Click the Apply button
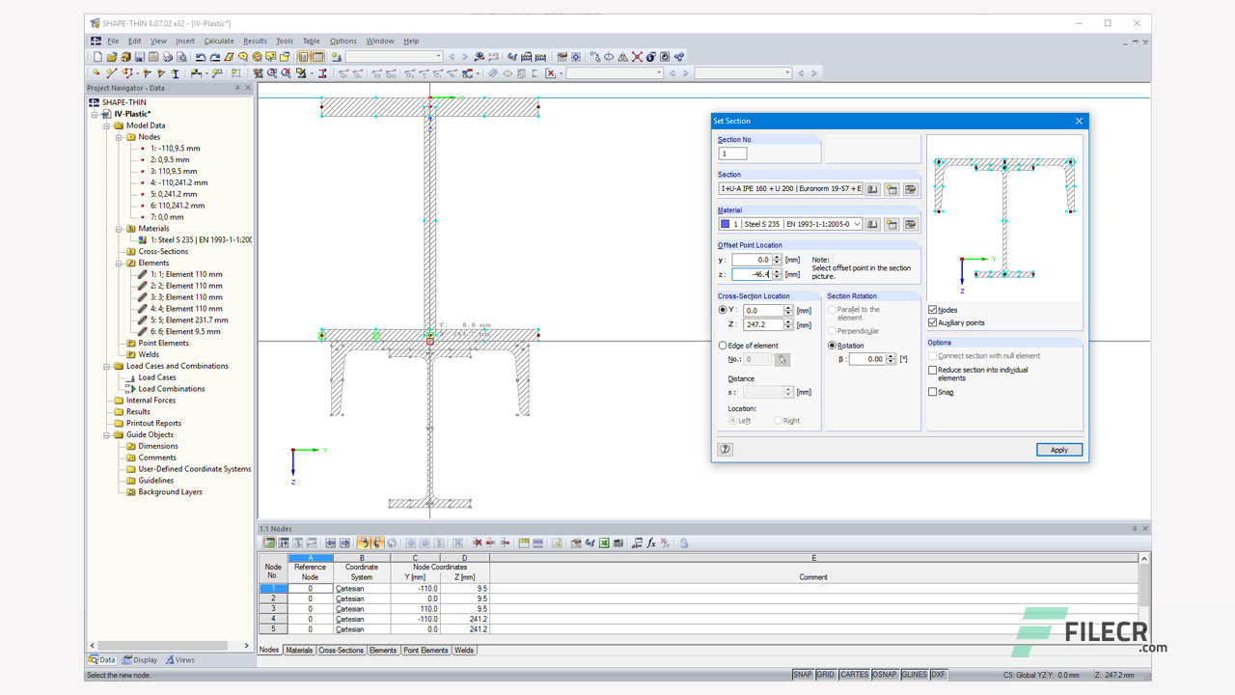Image resolution: width=1235 pixels, height=695 pixels. click(x=1059, y=450)
